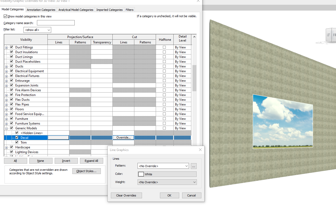The width and height of the screenshot is (336, 206).
Task: Open the line pattern browse dialog via '...' icon
Action: (x=193, y=166)
